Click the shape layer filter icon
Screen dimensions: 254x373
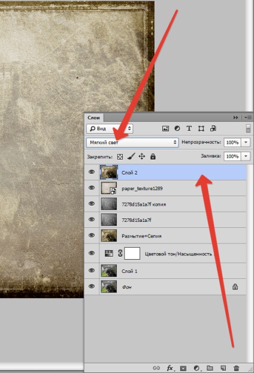[x=201, y=129]
